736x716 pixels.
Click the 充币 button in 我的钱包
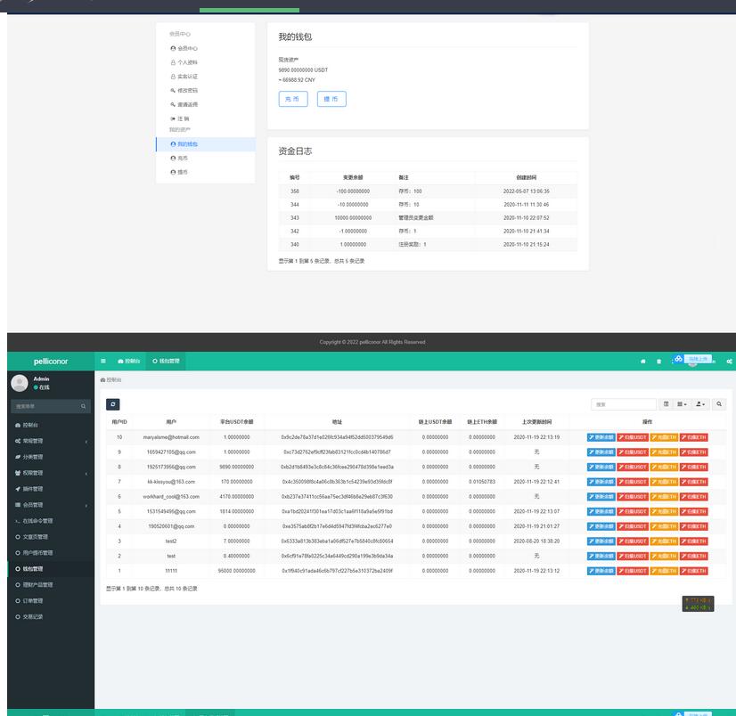[x=292, y=99]
